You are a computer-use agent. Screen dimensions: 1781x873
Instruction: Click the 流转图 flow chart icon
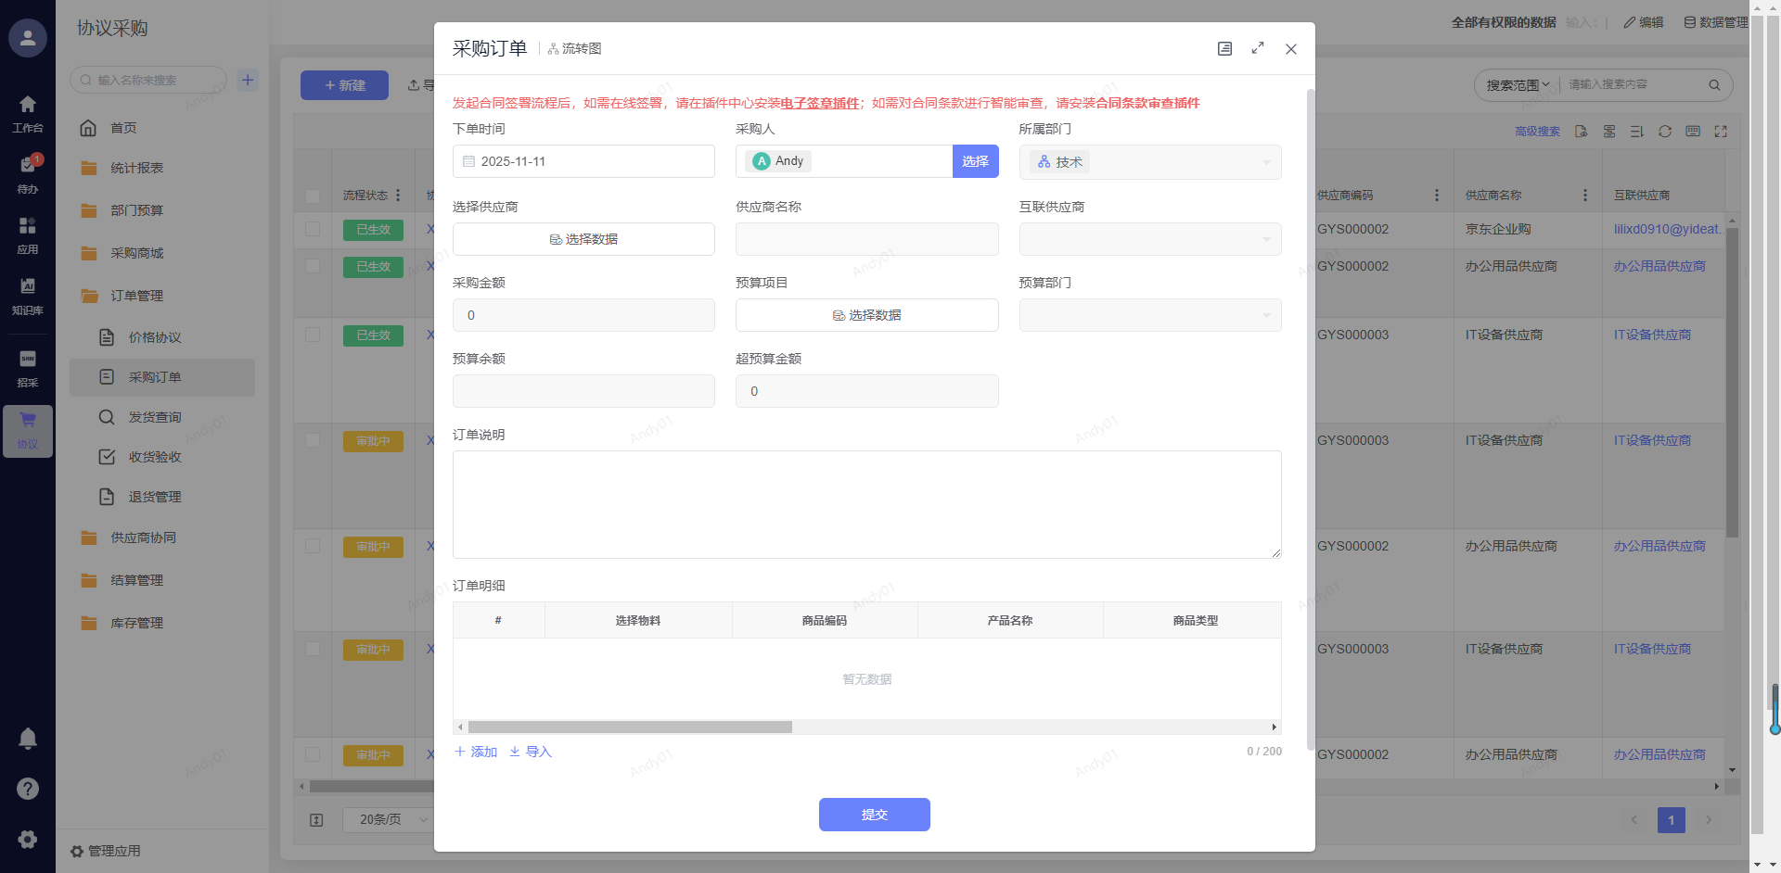point(574,49)
